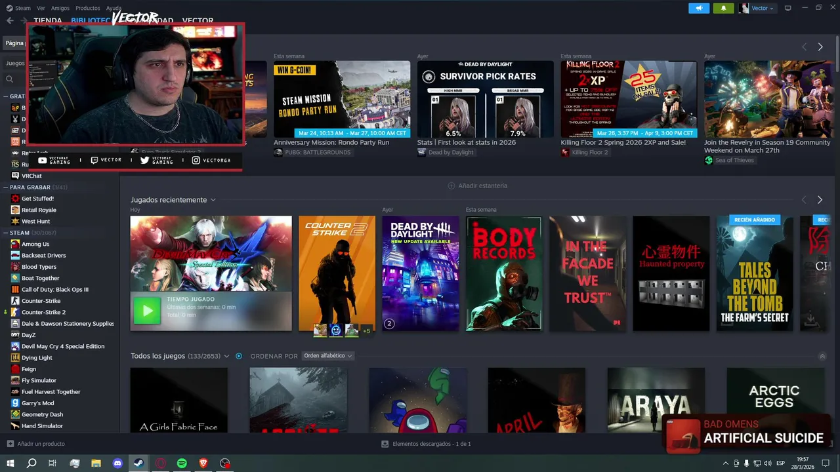Image resolution: width=840 pixels, height=472 pixels.
Task: Open the Body Records game cover
Action: click(x=504, y=273)
